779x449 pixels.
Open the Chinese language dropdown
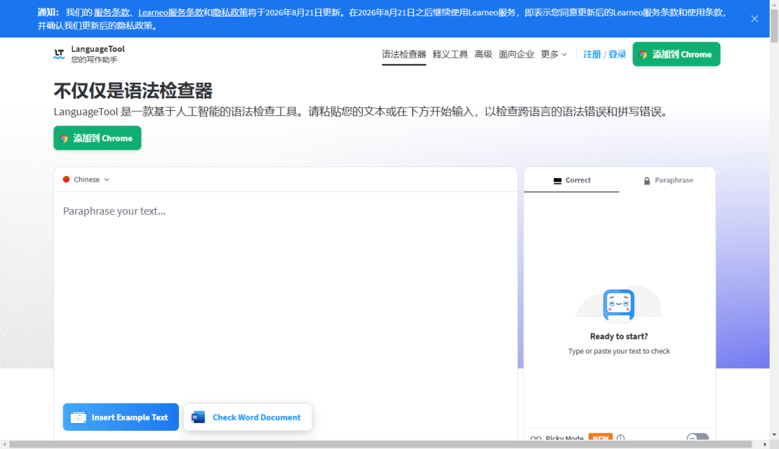[x=86, y=179]
